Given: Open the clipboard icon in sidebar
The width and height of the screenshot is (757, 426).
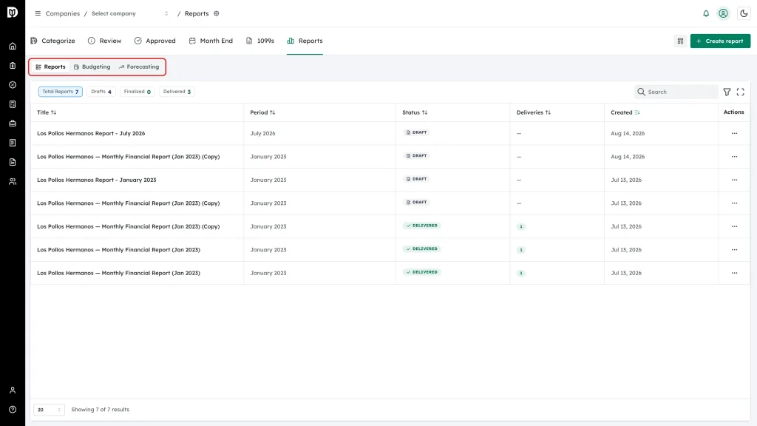Looking at the screenshot, I should click(13, 66).
